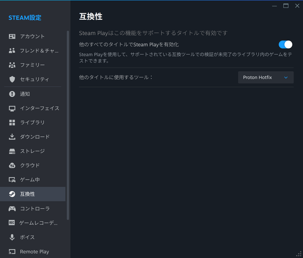
Task: Select the アカウント settings icon
Action: point(12,36)
